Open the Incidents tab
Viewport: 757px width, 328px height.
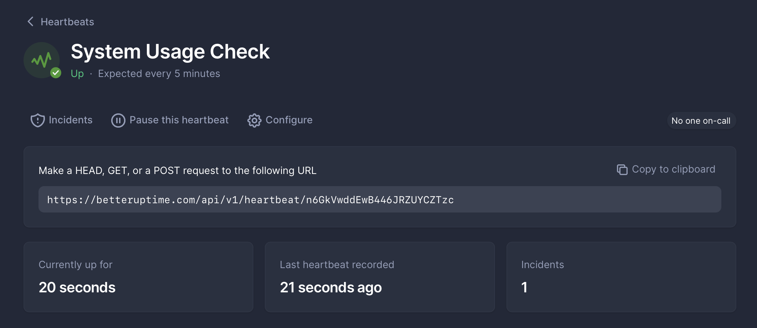click(x=62, y=120)
